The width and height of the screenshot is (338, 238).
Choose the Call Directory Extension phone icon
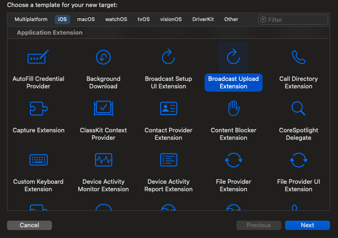pos(299,57)
